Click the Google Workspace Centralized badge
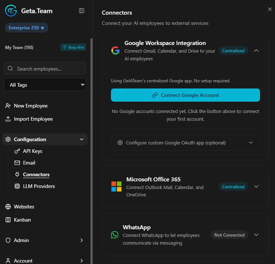 tap(233, 50)
